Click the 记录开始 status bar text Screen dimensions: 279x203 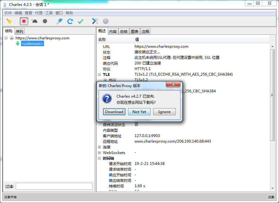(x=10, y=197)
